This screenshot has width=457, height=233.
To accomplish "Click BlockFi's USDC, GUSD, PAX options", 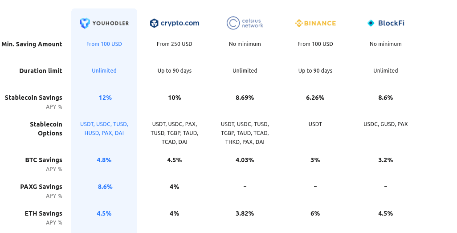I will (x=386, y=124).
